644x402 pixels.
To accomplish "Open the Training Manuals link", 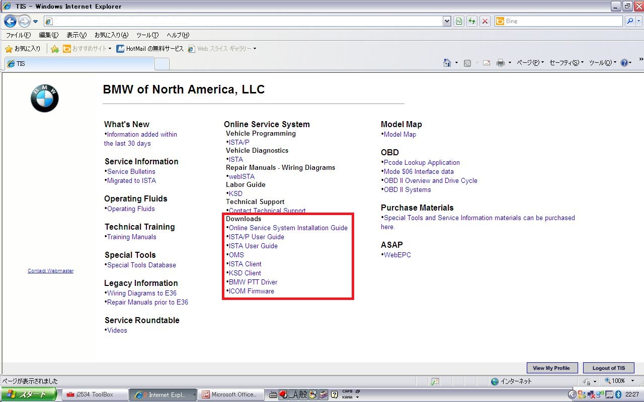I will 132,237.
